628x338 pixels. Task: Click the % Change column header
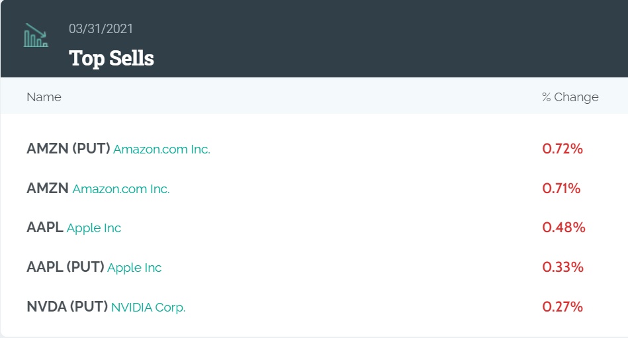click(570, 97)
